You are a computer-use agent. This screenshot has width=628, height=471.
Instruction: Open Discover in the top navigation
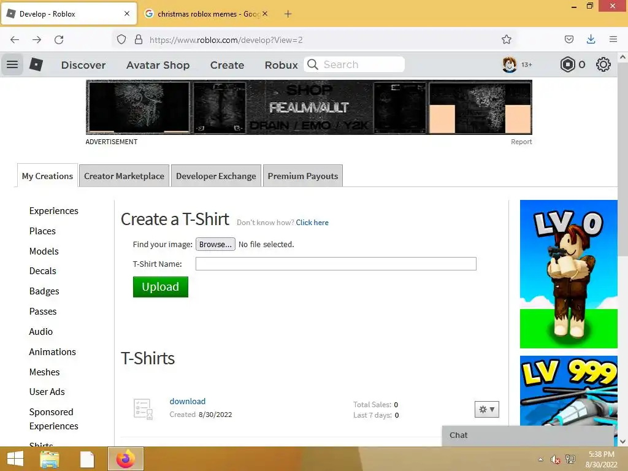click(x=83, y=65)
